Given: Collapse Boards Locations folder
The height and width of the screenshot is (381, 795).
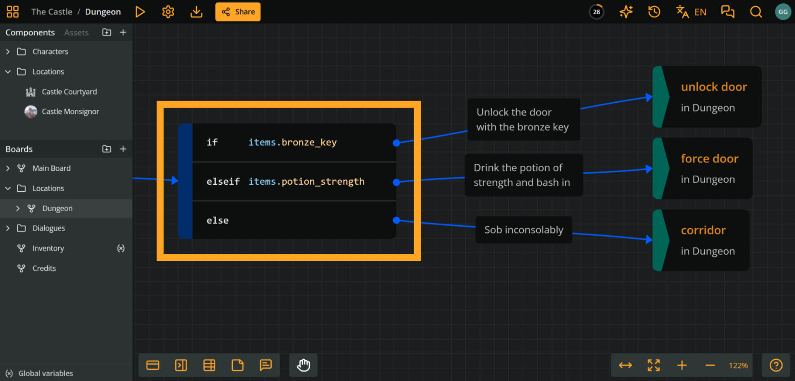Looking at the screenshot, I should [8, 188].
